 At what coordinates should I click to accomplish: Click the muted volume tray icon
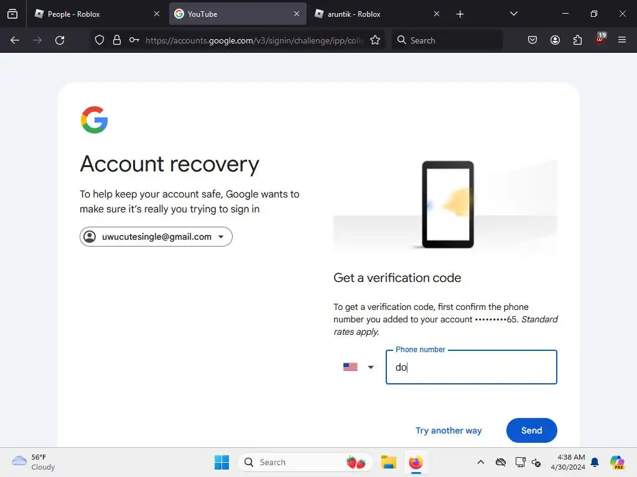coord(536,462)
